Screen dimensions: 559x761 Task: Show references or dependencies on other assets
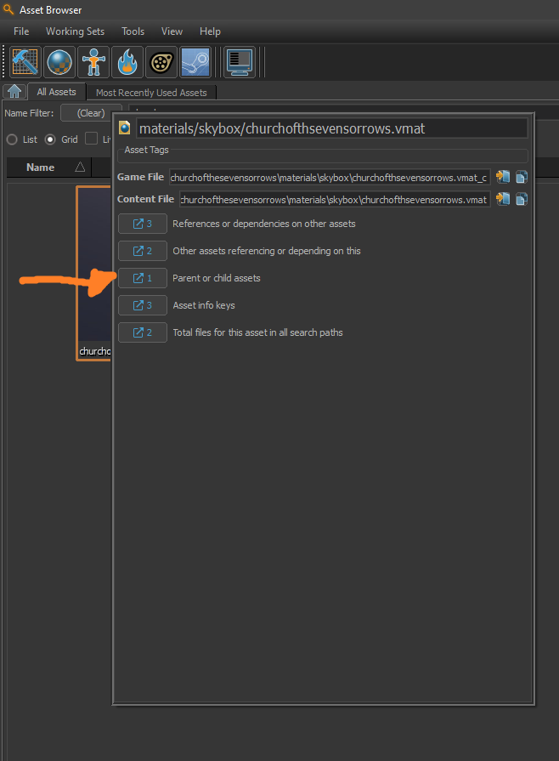pos(143,224)
